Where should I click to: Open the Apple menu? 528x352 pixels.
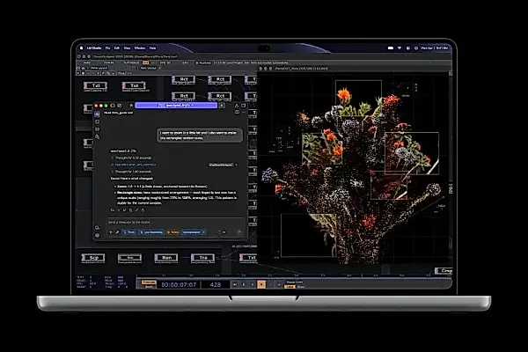click(x=81, y=48)
